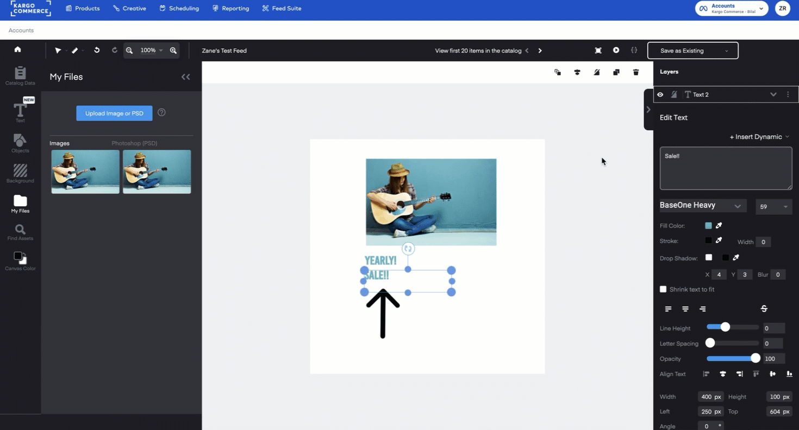
Task: Click the Objects icon in the sidebar
Action: (20, 142)
